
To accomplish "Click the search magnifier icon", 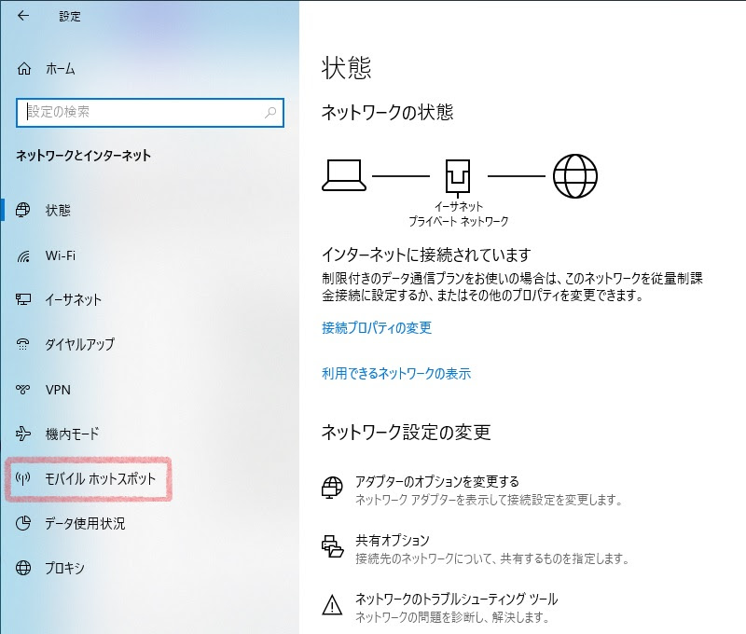I will [x=270, y=112].
